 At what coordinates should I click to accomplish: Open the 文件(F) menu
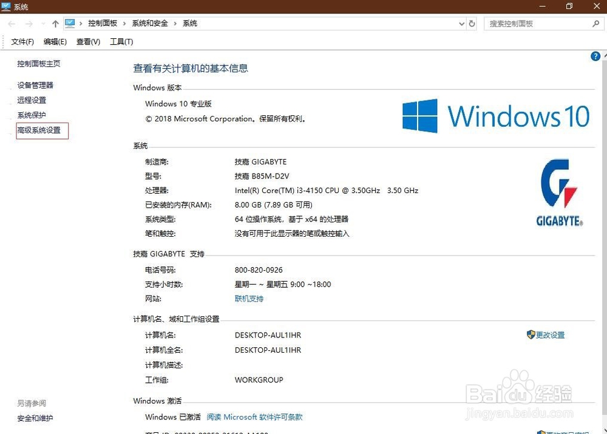pyautogui.click(x=22, y=42)
